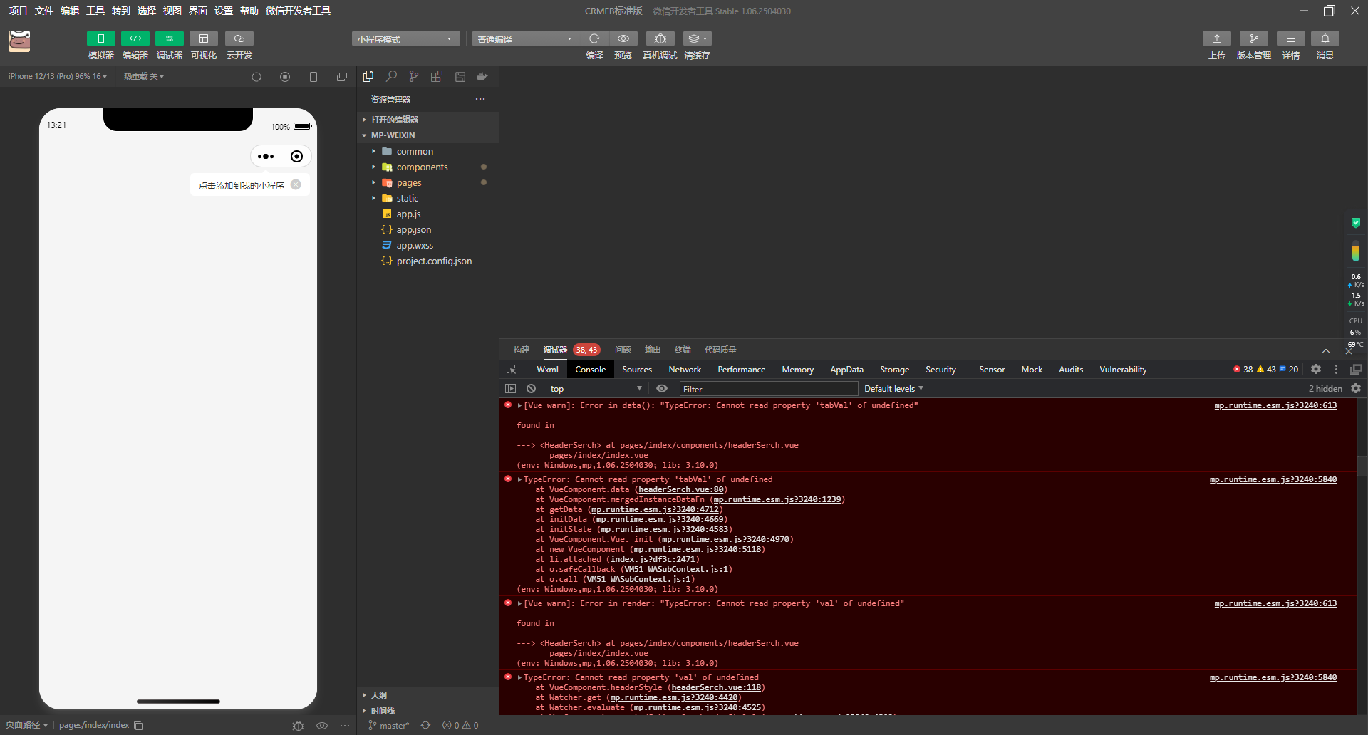Open the headerSerch.vue:80 source link

tap(681, 490)
